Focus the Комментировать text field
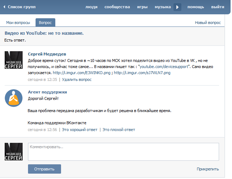232x179 pixels. point(124,152)
